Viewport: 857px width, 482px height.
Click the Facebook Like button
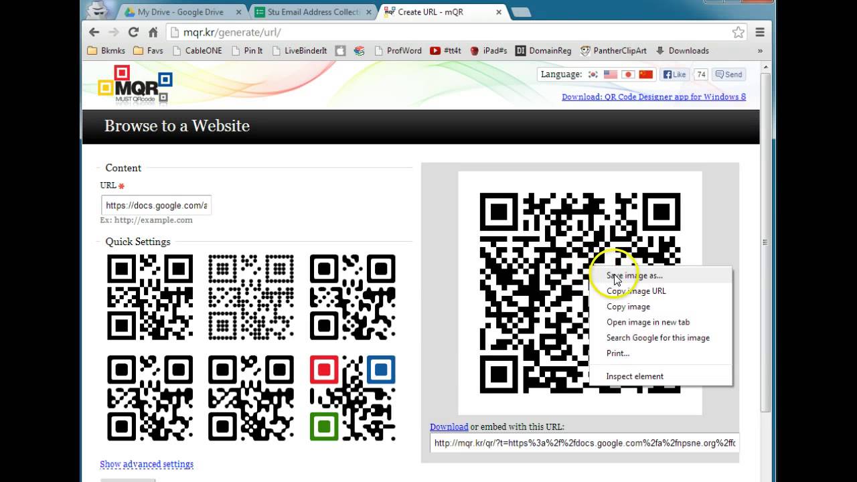coord(674,74)
